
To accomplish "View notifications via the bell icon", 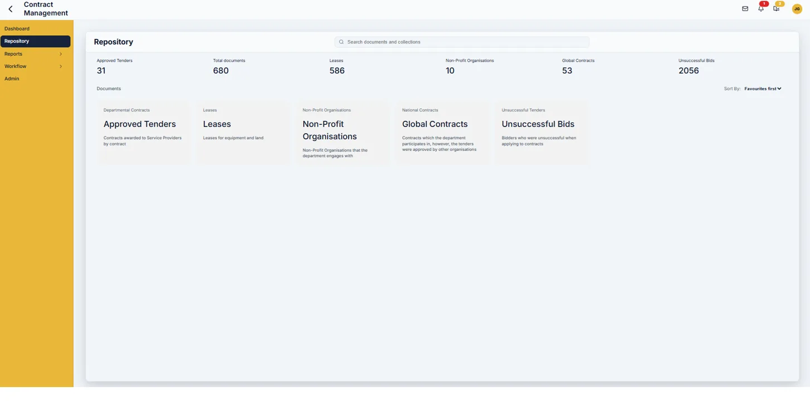I will pos(760,9).
